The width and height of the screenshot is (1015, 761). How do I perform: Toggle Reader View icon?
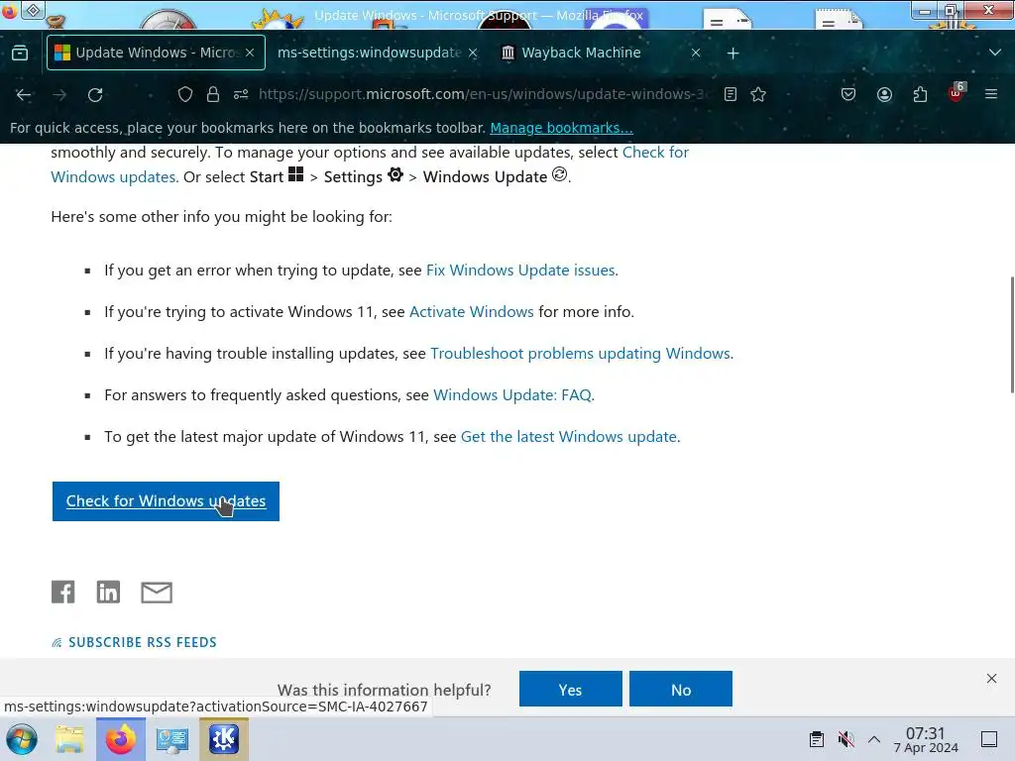coord(731,94)
